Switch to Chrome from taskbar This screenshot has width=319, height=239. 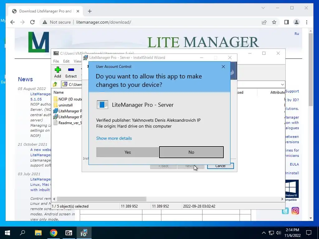point(54,233)
